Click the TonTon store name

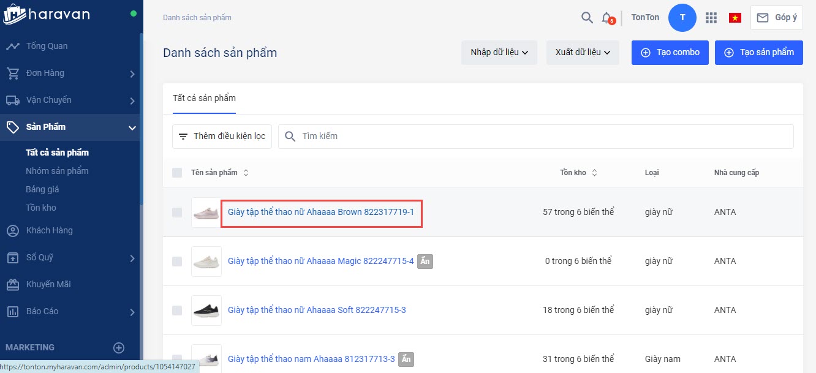645,18
